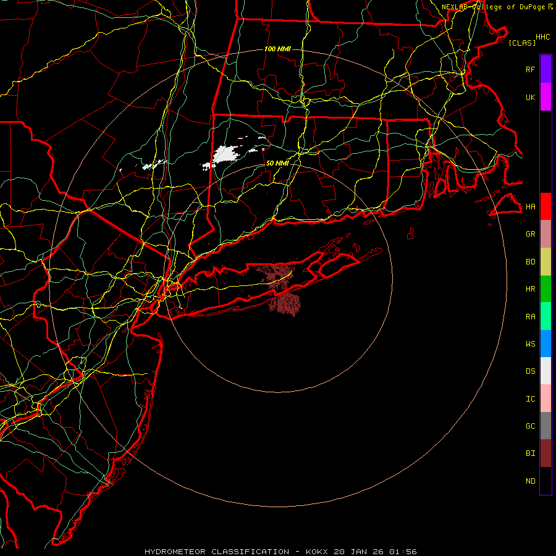Click the WS blue legend swatch
Image resolution: width=556 pixels, height=556 pixels.
(545, 343)
